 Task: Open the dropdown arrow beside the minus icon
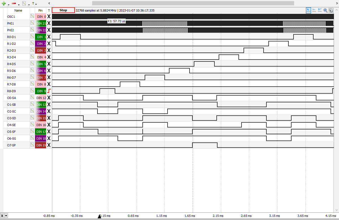[x=19, y=4]
